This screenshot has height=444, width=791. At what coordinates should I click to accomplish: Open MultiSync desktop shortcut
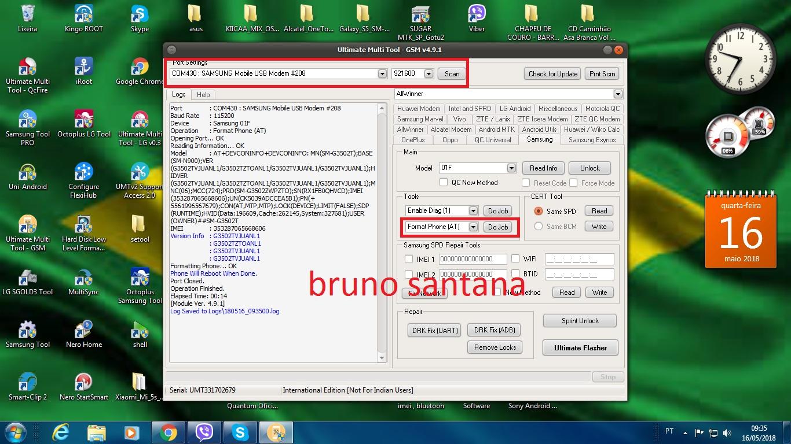click(x=84, y=282)
